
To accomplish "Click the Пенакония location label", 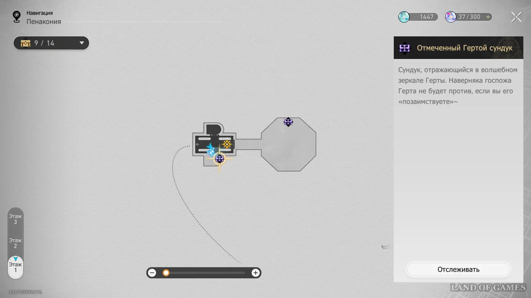I will click(44, 22).
